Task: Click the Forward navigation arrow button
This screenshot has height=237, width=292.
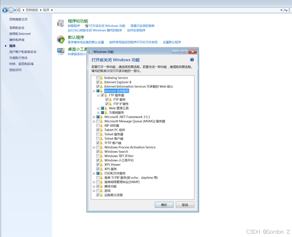Action: [x=11, y=10]
